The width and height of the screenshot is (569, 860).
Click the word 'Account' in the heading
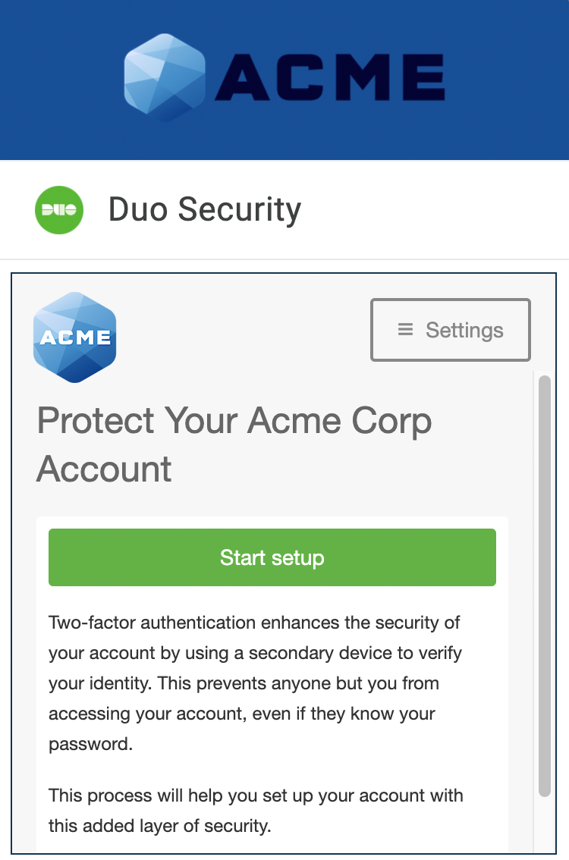click(x=105, y=469)
